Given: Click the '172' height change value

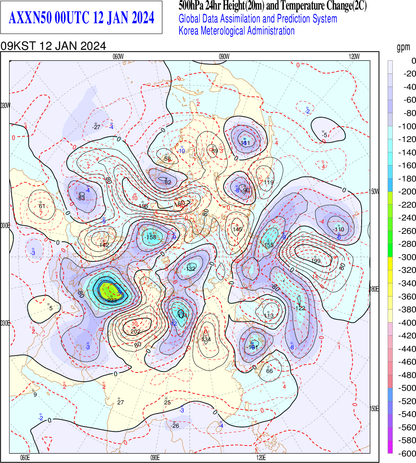Looking at the screenshot, I should click(104, 245).
